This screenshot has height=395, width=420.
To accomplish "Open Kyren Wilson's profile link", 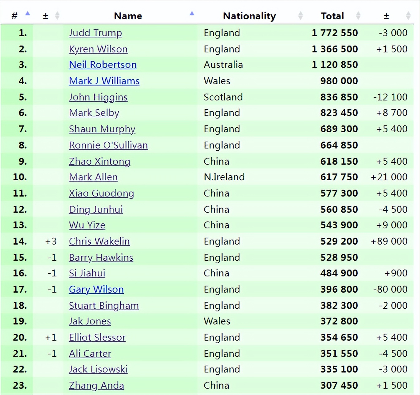I will pyautogui.click(x=98, y=49).
